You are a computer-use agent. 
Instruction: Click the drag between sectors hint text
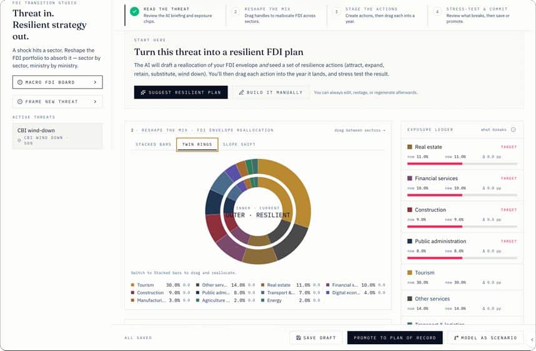(360, 130)
